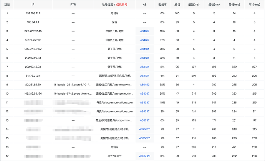Select the 49% packet loss value
This screenshot has height=161, width=265.
(162, 102)
